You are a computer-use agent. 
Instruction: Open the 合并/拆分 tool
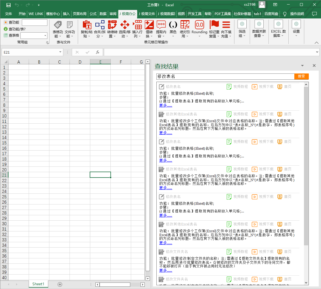[100, 29]
